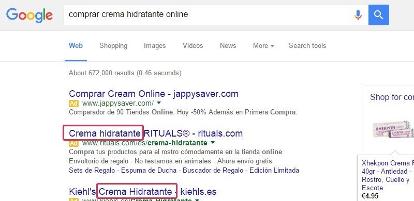414x201 pixels.
Task: Switch to the Images tab
Action: pos(155,46)
